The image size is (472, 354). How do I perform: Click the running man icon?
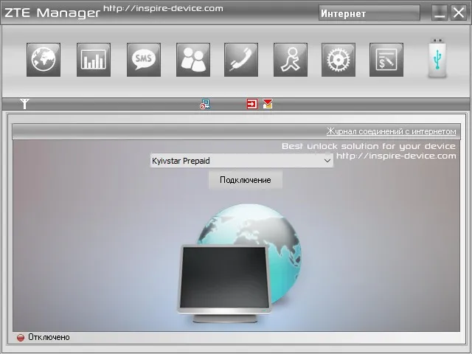[291, 60]
